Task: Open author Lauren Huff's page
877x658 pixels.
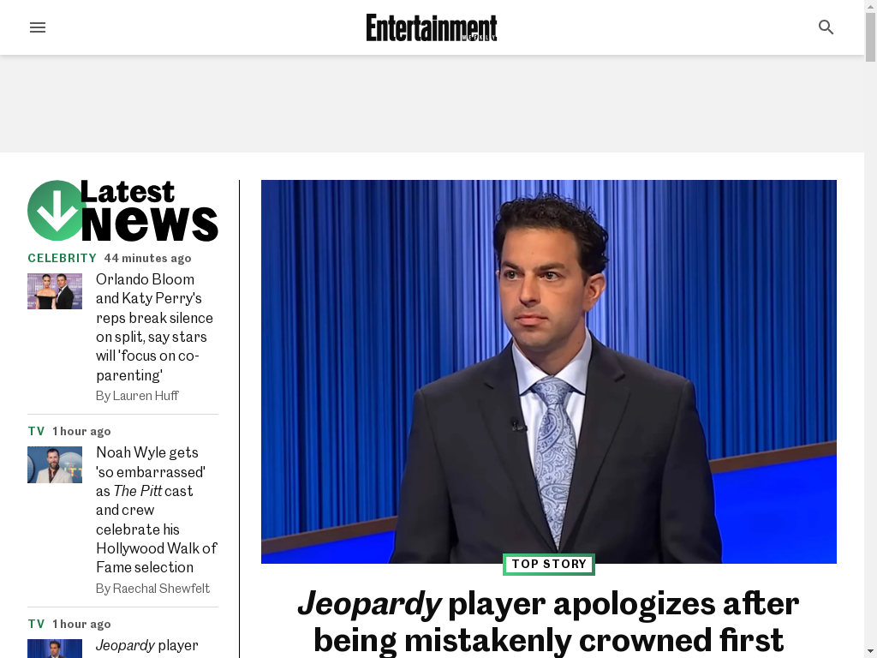Action: point(146,396)
